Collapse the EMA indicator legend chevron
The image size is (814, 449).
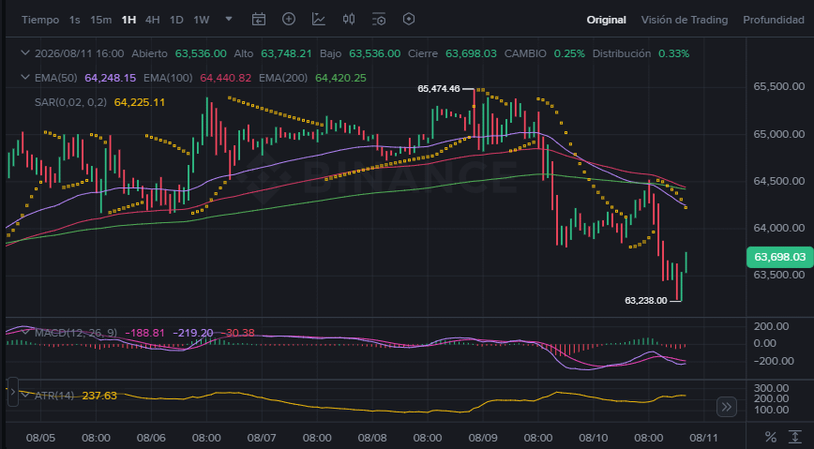pos(25,78)
